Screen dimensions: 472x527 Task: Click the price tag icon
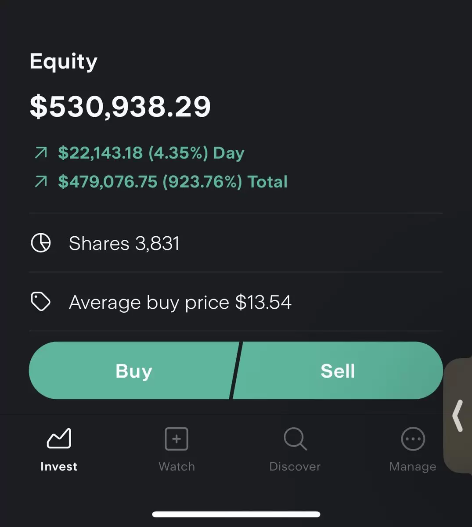coord(40,302)
